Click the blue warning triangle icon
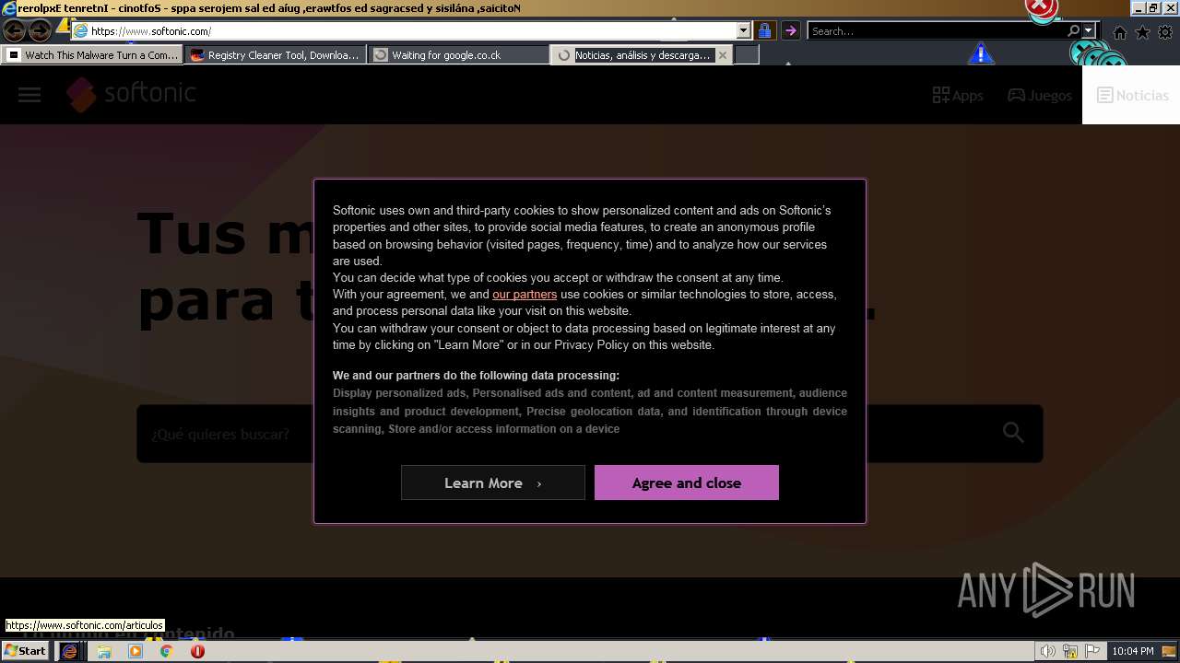This screenshot has height=663, width=1180. (x=981, y=53)
